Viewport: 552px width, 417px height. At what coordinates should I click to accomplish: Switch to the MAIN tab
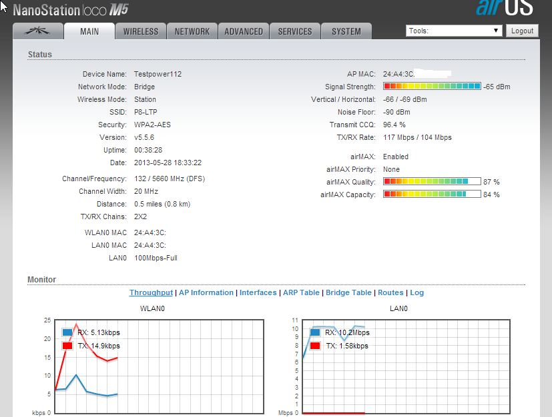click(x=89, y=31)
